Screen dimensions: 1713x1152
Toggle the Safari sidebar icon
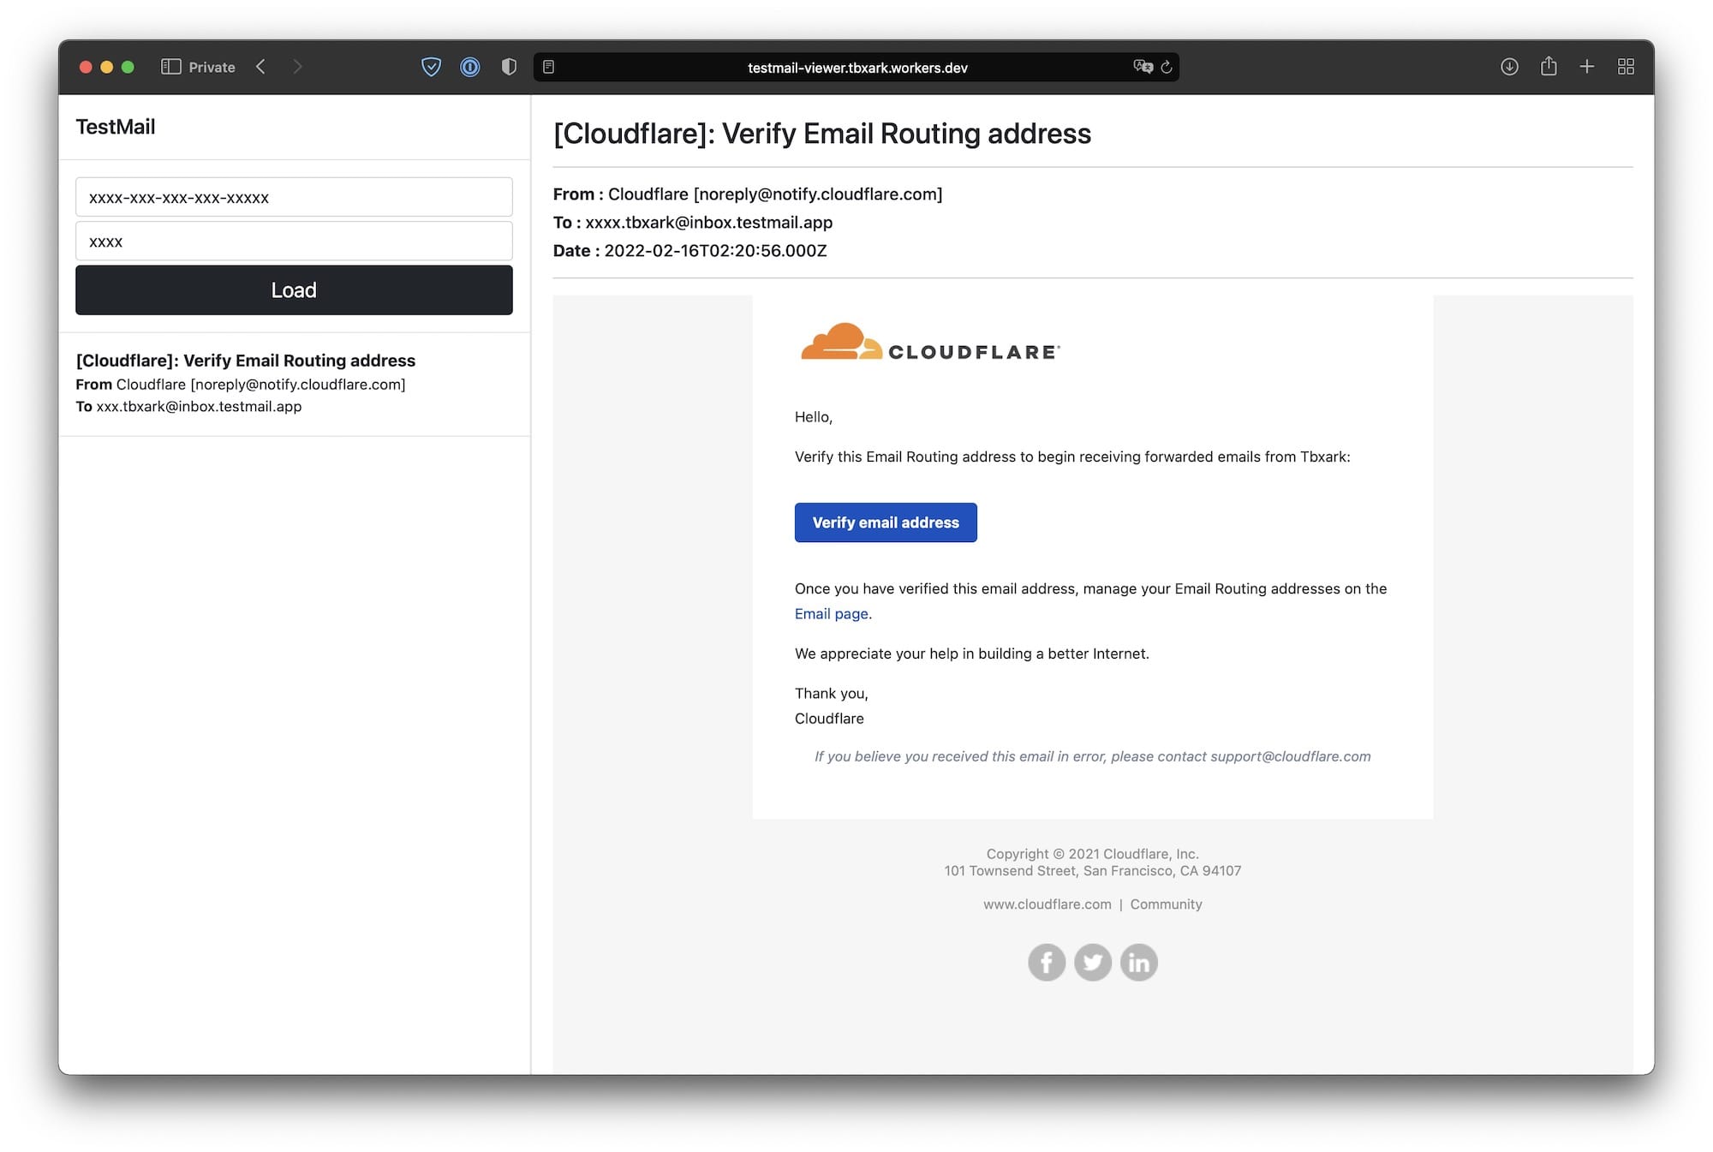(170, 67)
